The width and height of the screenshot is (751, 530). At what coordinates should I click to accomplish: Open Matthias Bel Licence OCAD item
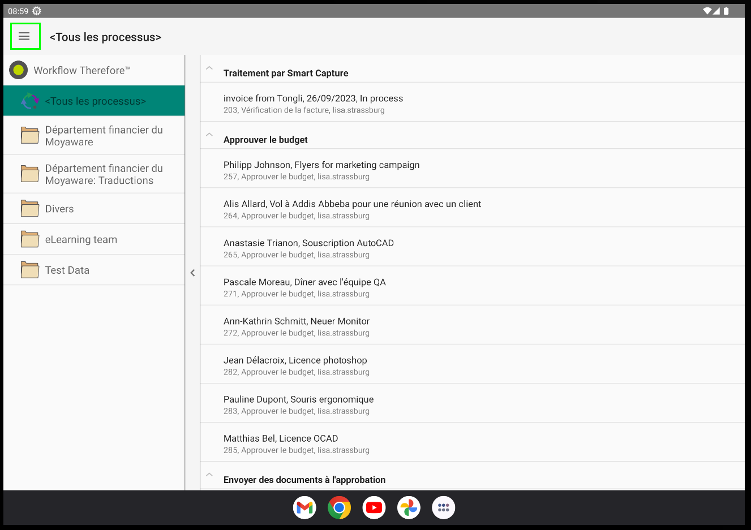[x=473, y=443]
